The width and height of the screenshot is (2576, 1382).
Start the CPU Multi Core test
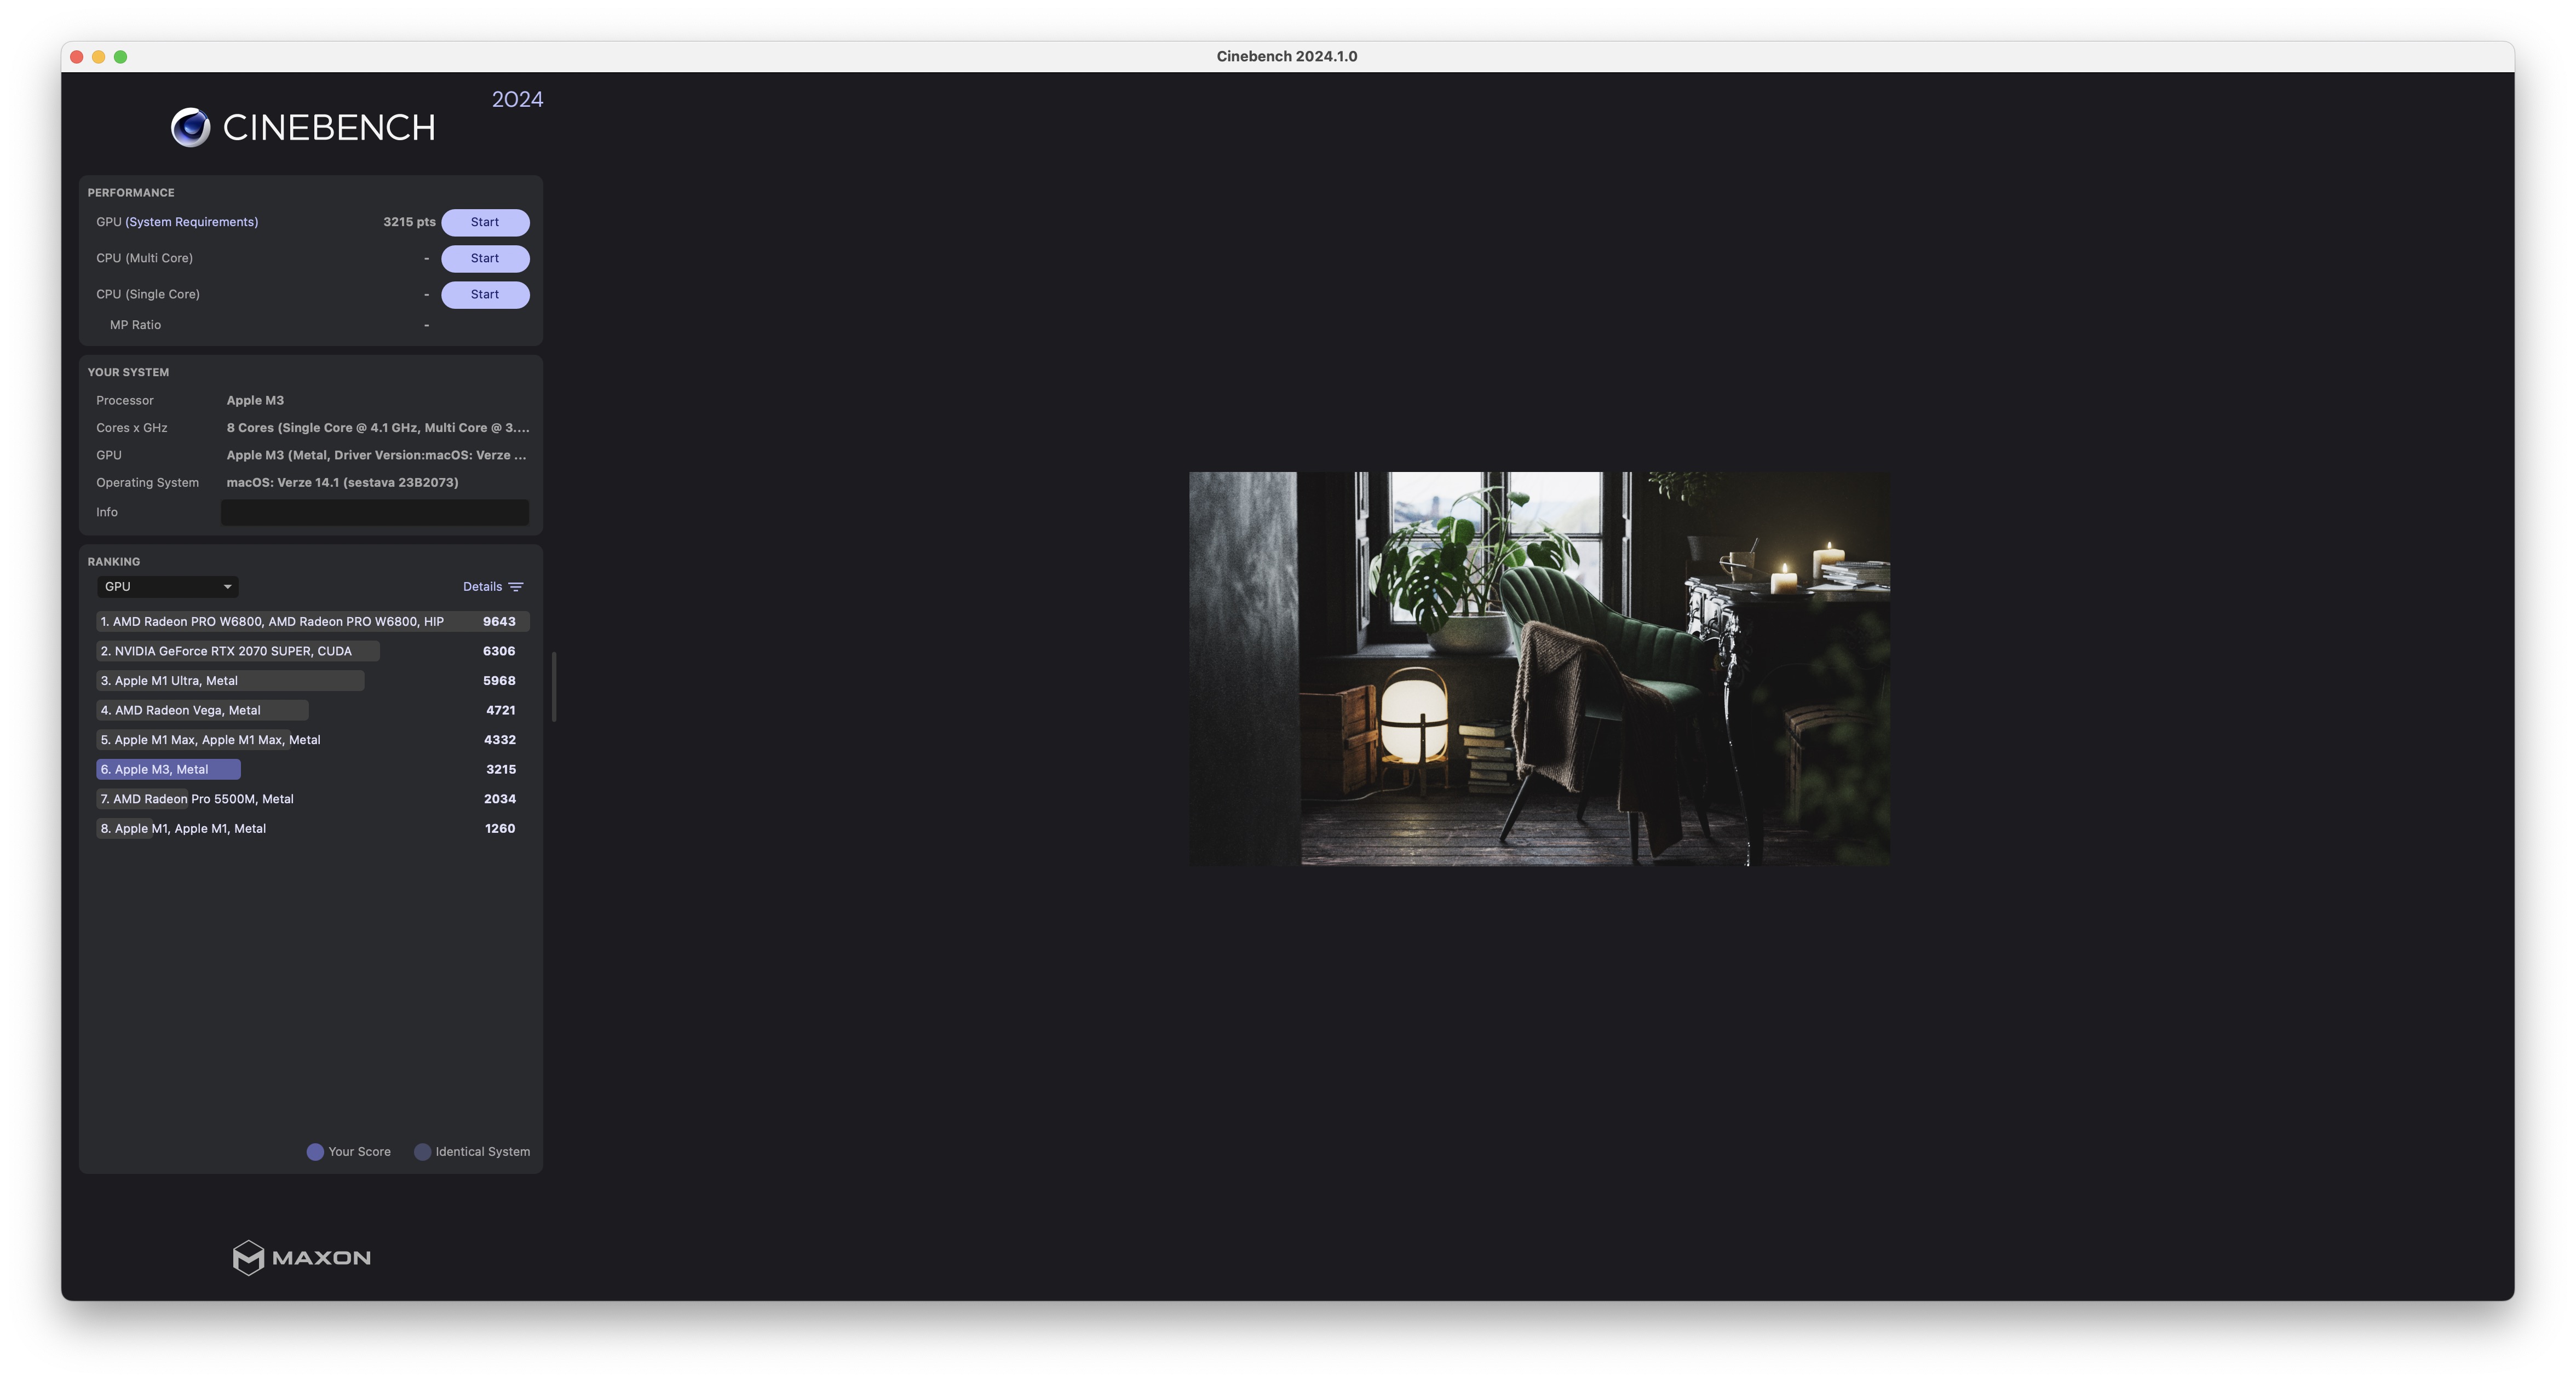coord(485,258)
